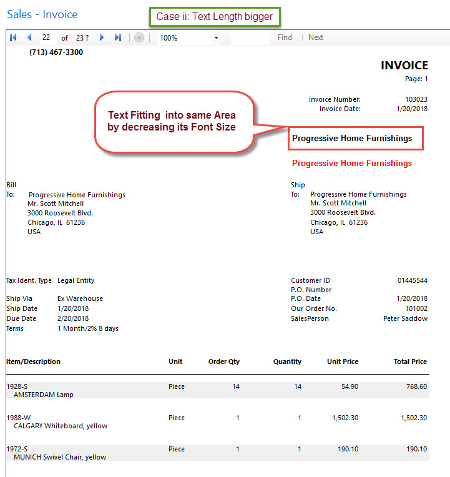
Task: Click Customer ID value 01445544
Action: click(413, 280)
